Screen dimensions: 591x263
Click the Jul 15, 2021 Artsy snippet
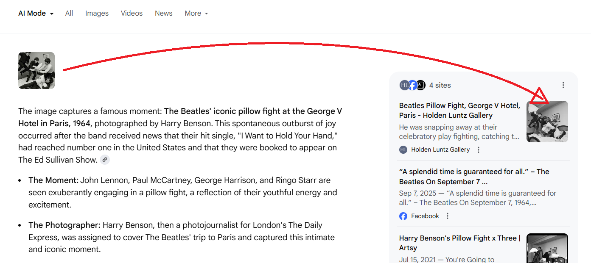coord(447,260)
